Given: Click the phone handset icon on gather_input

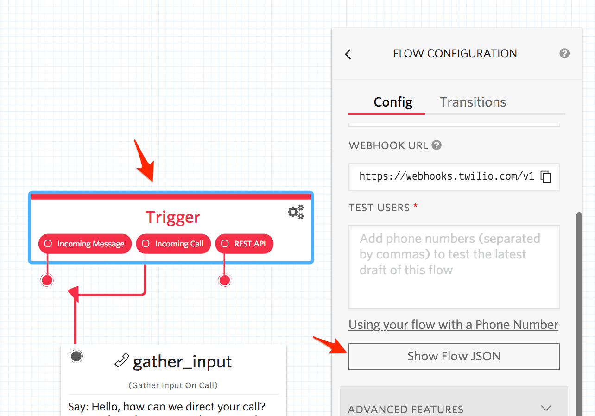Looking at the screenshot, I should [x=120, y=360].
